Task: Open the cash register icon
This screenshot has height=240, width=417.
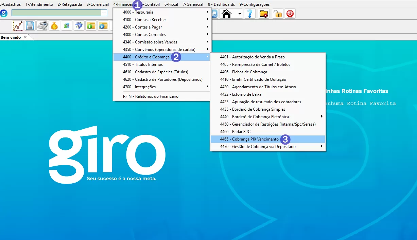Action: (x=42, y=26)
